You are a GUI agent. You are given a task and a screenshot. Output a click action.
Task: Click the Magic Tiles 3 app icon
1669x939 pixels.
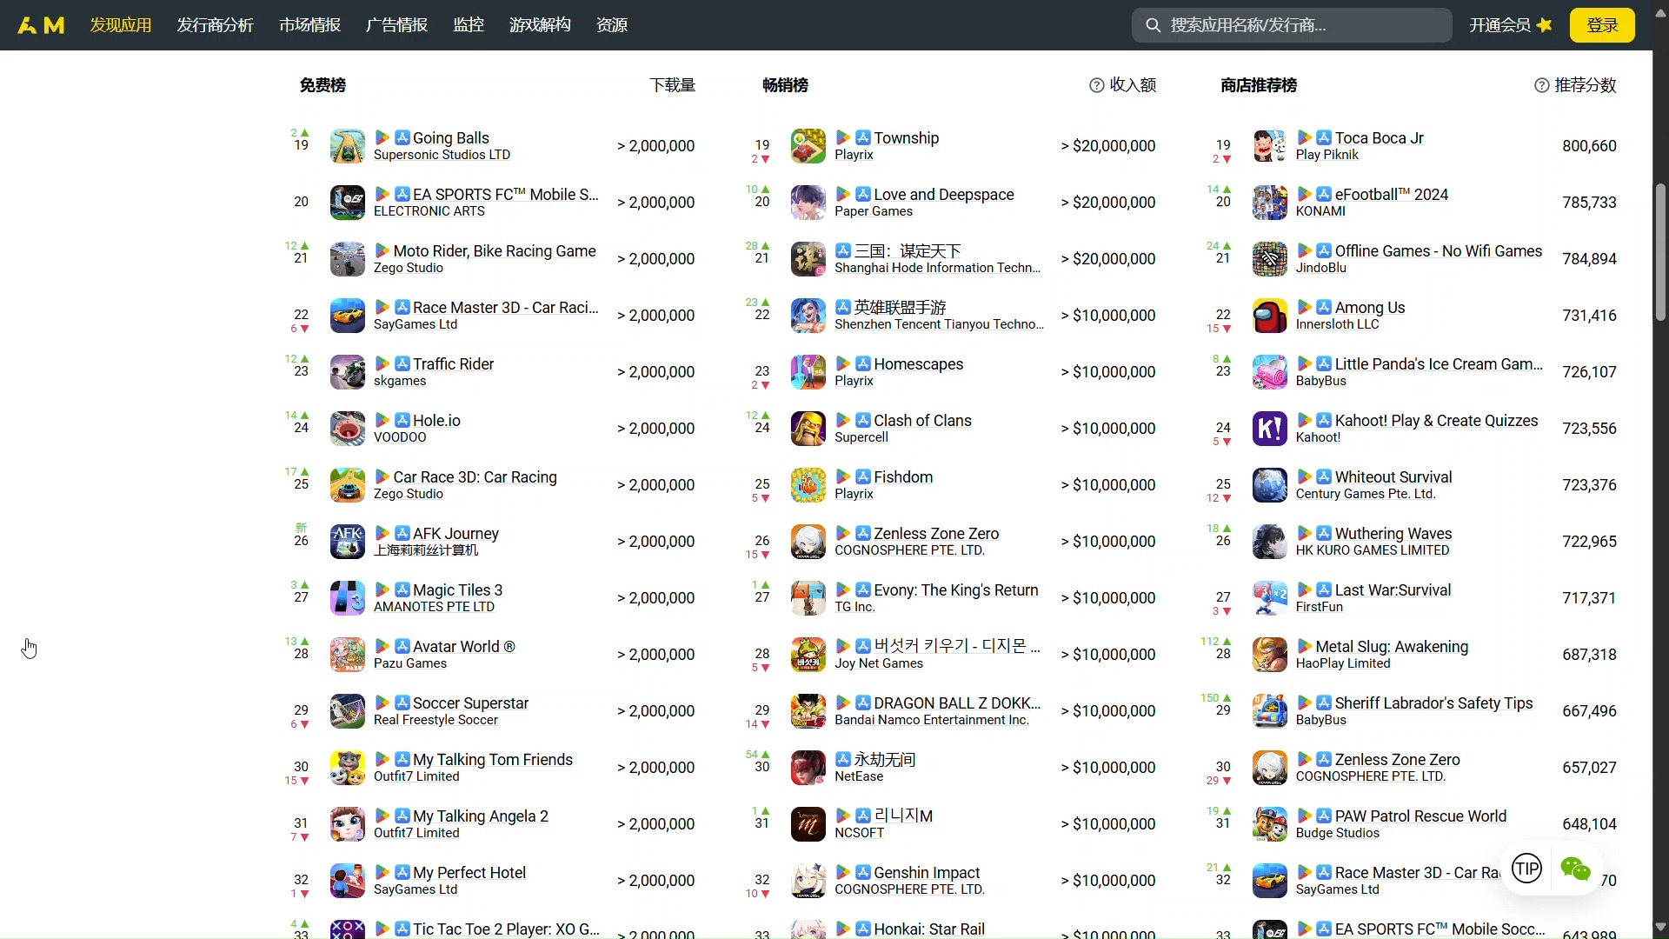pyautogui.click(x=348, y=598)
